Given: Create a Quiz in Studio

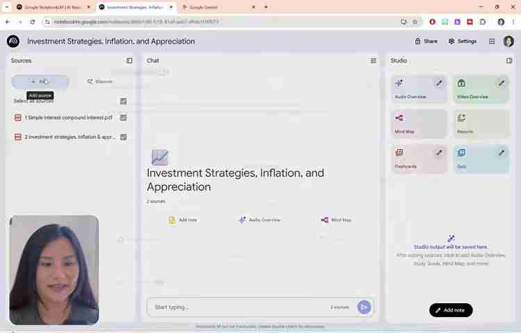Looking at the screenshot, I should 481,159.
